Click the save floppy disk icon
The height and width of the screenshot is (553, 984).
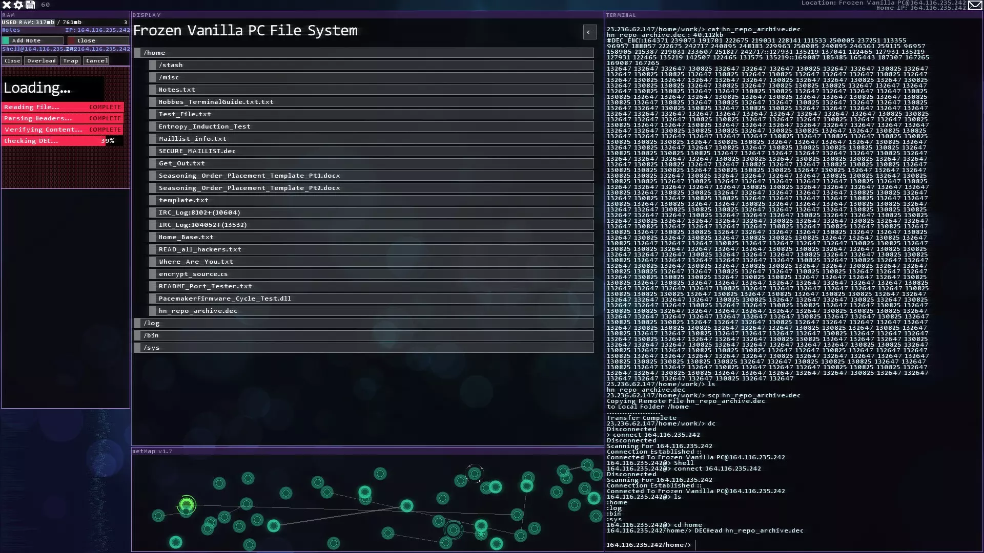pyautogui.click(x=30, y=5)
